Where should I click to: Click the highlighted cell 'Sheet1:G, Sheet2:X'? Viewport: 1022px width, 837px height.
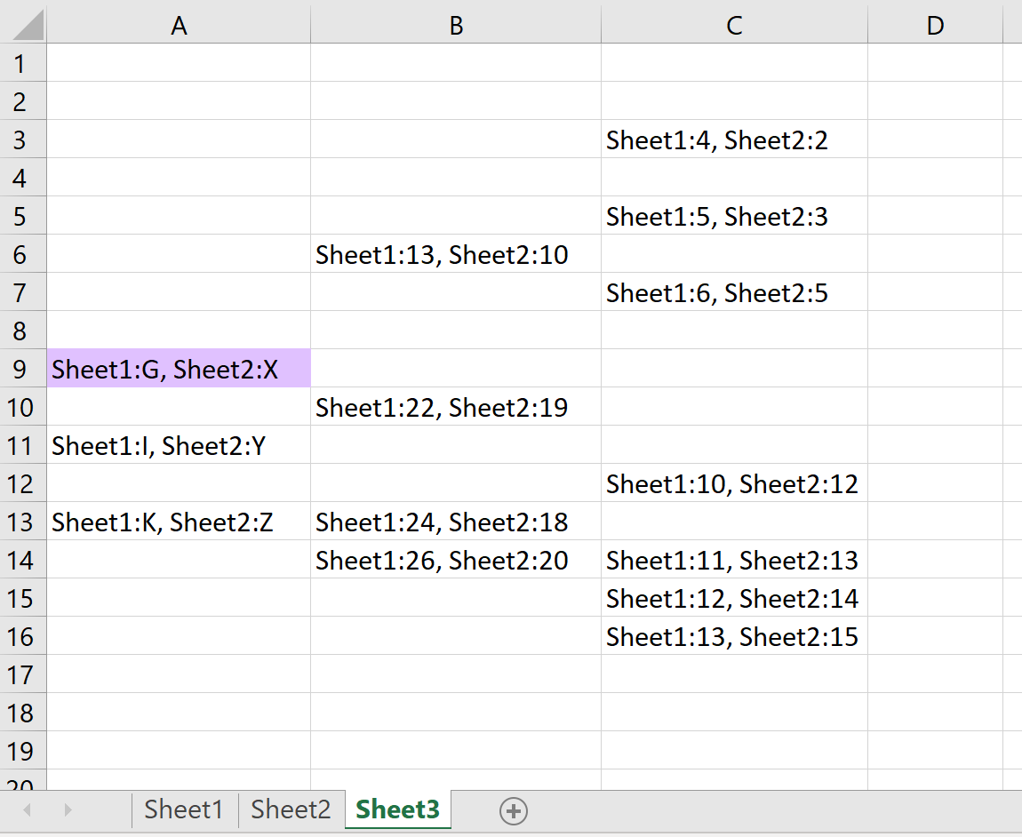coord(179,368)
